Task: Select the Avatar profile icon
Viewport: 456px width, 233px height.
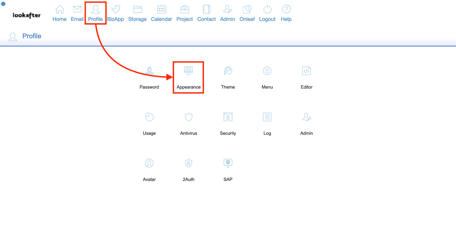Action: [x=149, y=163]
